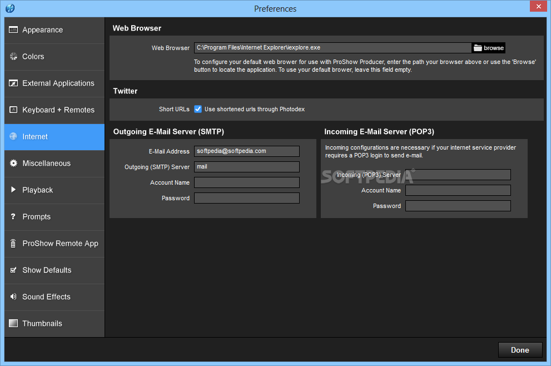
Task: Click the Keyboard + Remotes icon
Action: pyautogui.click(x=13, y=110)
